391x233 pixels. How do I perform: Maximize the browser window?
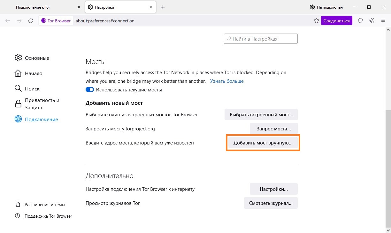tap(369, 7)
